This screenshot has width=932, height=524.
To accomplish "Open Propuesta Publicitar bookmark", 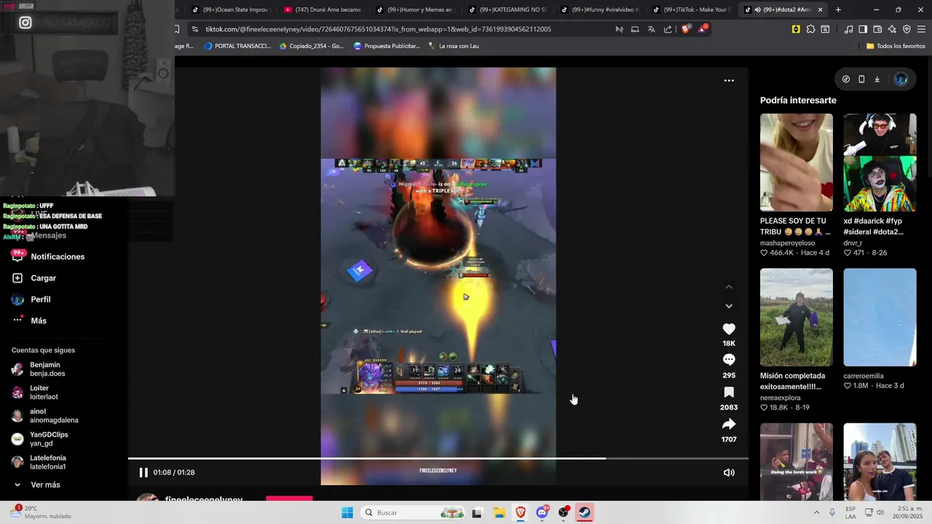I will (x=387, y=46).
